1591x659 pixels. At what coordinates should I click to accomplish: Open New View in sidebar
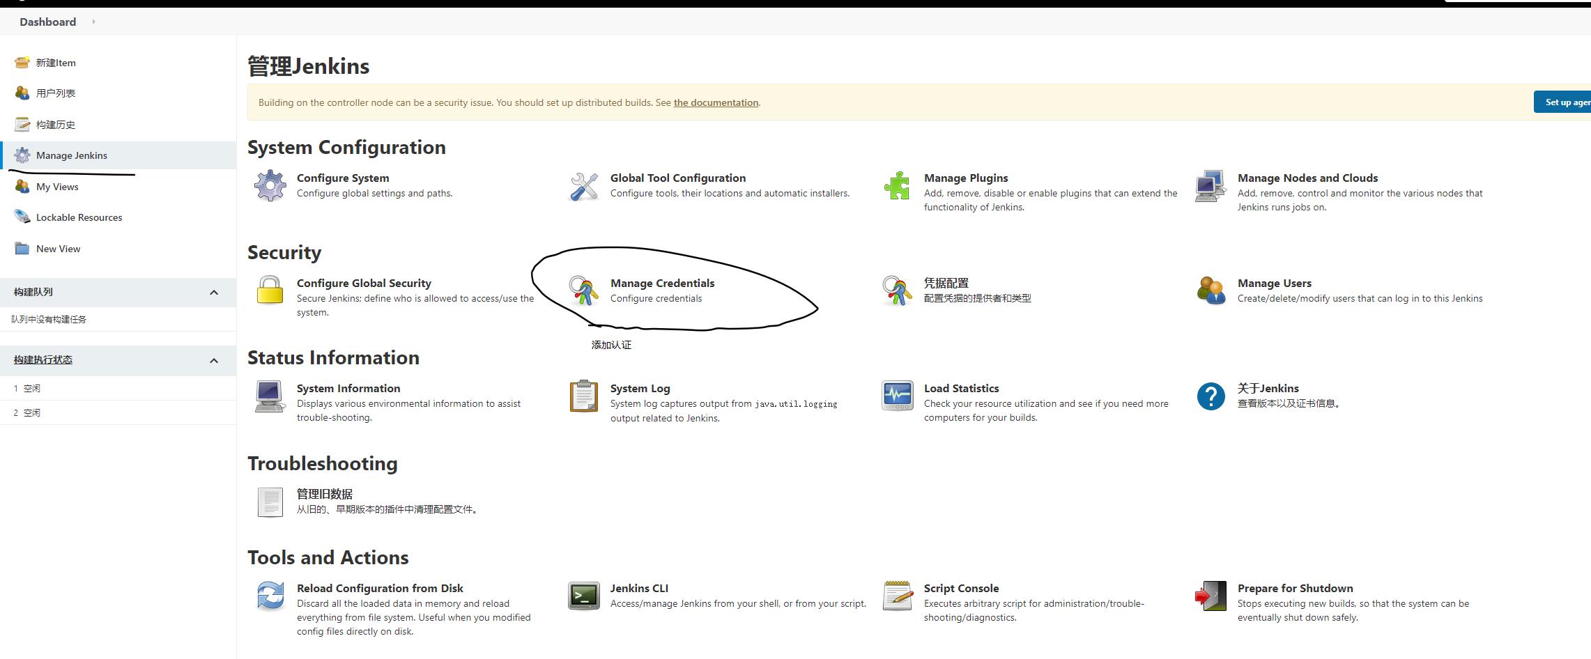tap(58, 249)
